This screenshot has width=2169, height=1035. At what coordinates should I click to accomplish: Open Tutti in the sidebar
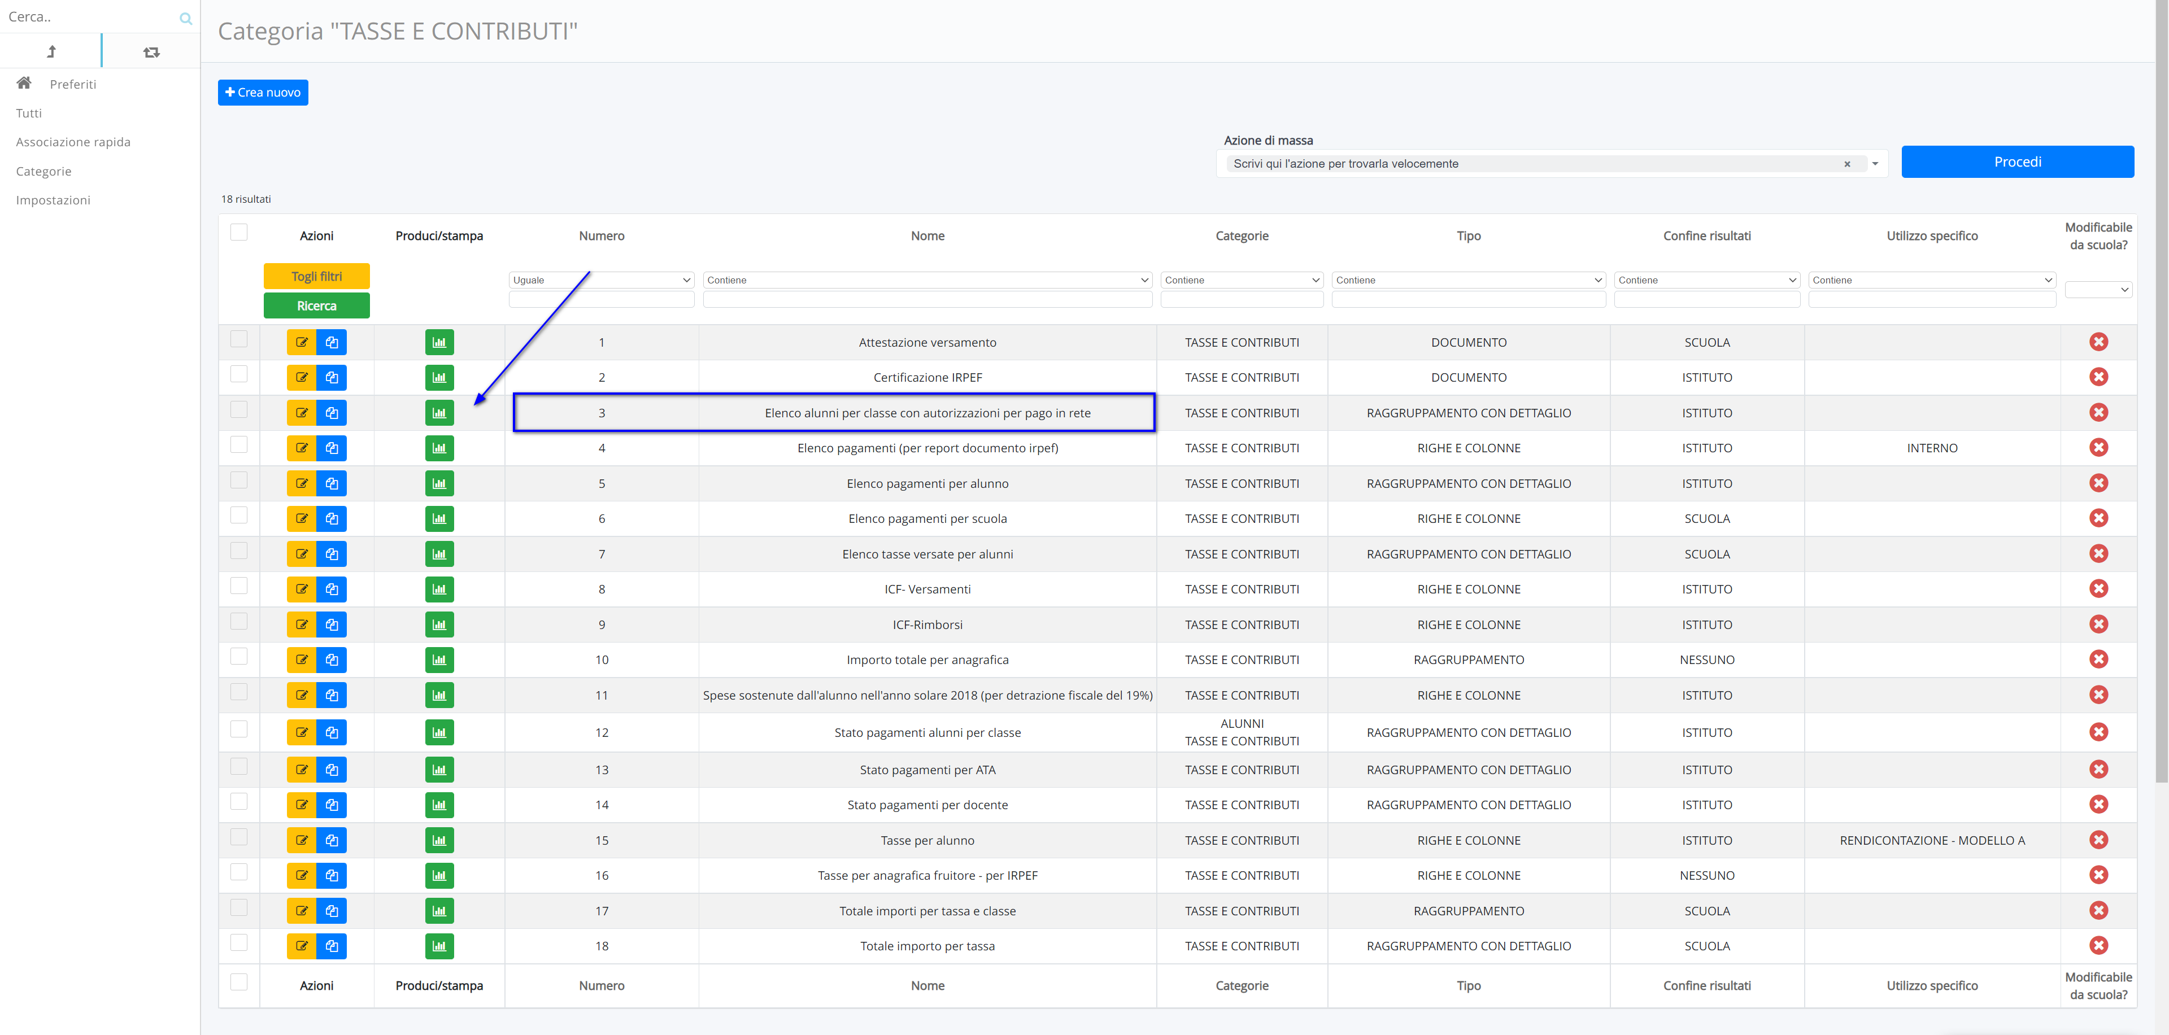click(29, 113)
